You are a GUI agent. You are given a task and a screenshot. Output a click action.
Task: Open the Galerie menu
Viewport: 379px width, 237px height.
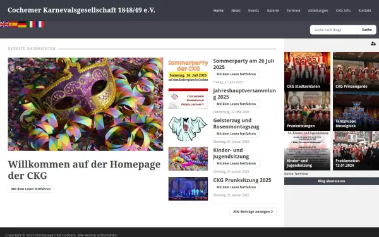[273, 10]
